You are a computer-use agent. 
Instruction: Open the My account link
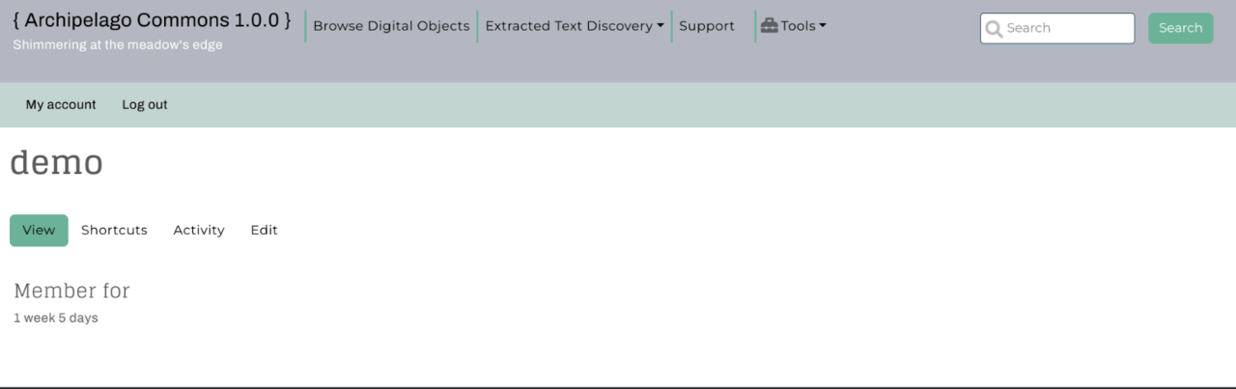[x=61, y=104]
